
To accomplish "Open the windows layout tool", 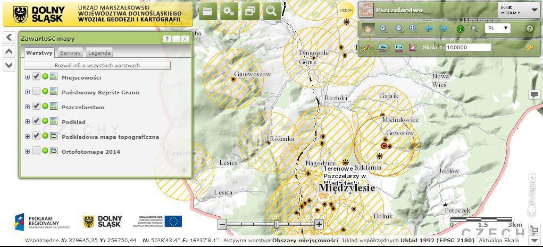I will click(x=250, y=11).
